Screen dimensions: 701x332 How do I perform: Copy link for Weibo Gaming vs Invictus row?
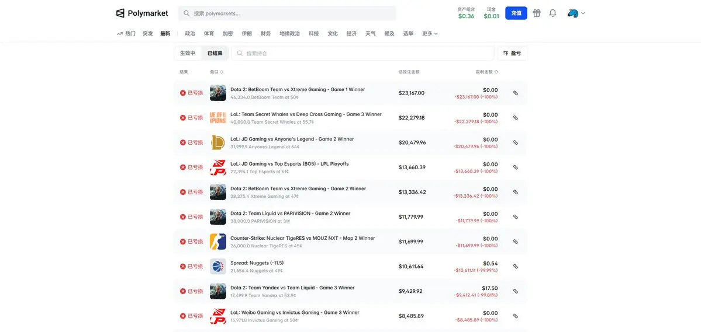515,316
